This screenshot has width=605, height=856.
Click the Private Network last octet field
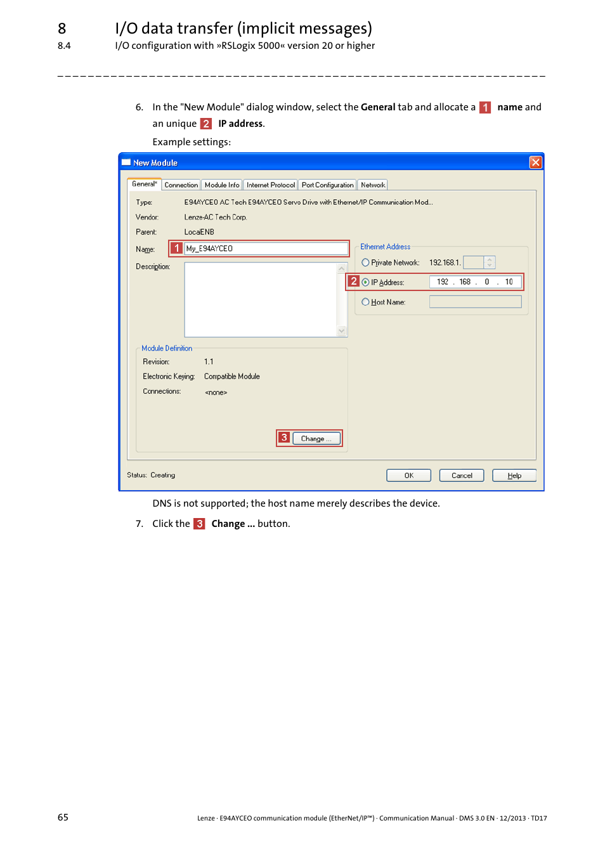coord(473,263)
